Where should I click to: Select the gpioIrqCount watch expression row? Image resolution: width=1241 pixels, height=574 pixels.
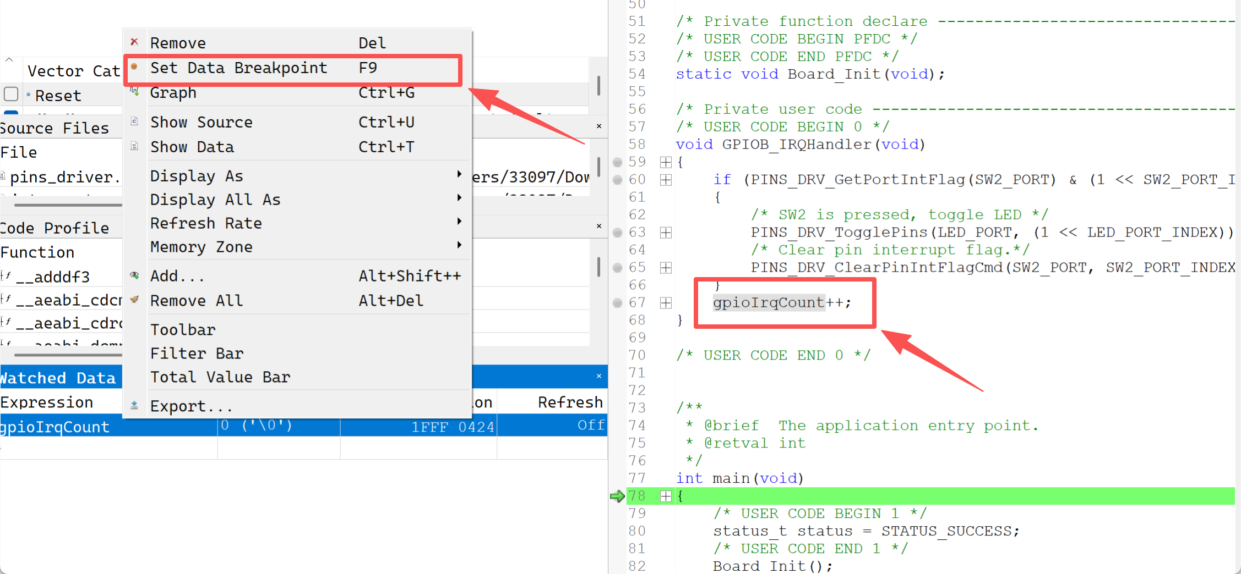point(55,427)
